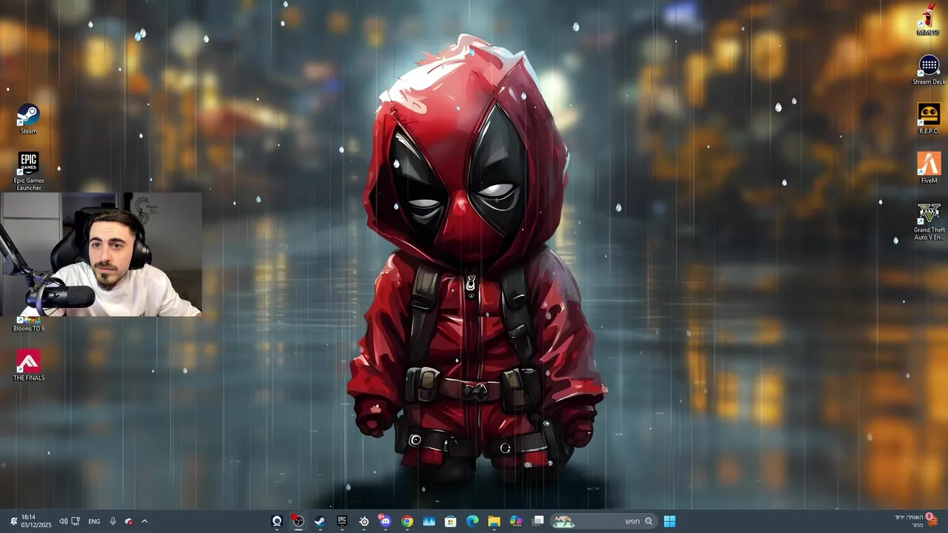Open the weather widget in taskbar

coord(917,521)
